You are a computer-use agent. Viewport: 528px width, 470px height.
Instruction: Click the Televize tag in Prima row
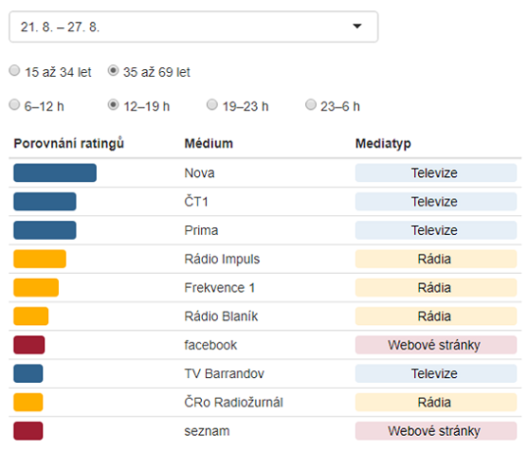[x=436, y=230]
